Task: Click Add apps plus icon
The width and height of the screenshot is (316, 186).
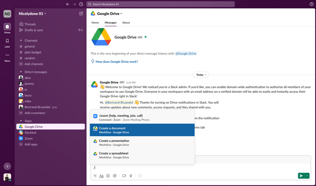Action: tap(21, 144)
